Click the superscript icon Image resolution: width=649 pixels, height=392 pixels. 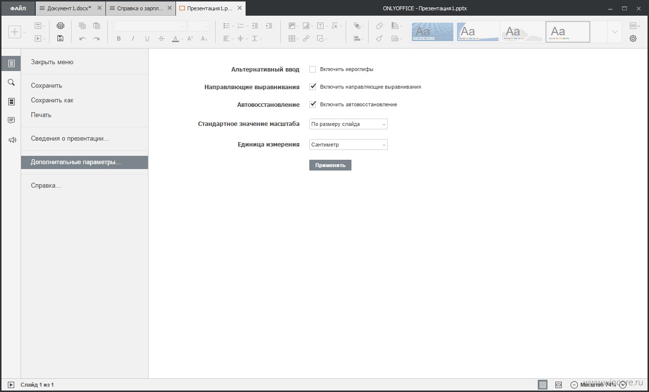pos(190,39)
